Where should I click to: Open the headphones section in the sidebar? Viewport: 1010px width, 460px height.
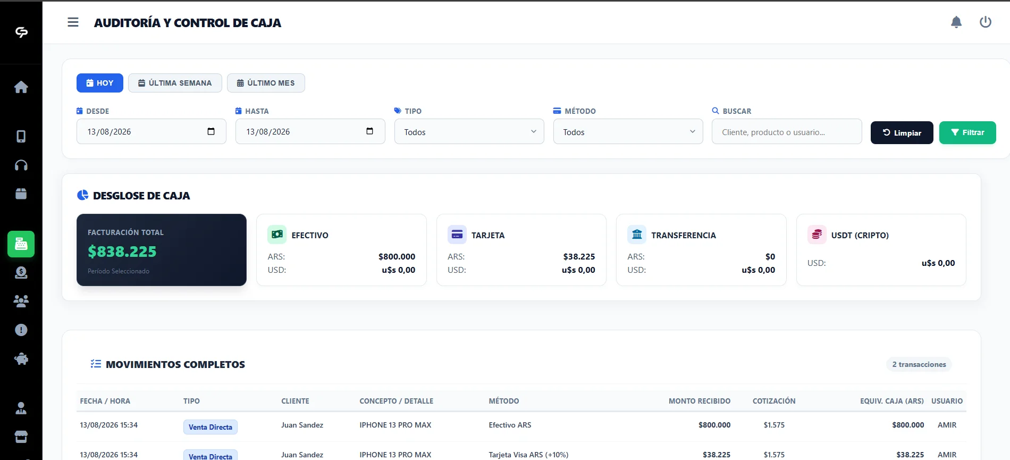click(x=21, y=165)
